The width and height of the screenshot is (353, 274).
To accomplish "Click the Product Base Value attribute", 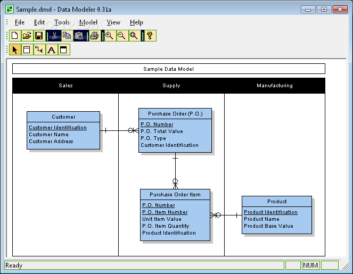I will [x=268, y=226].
